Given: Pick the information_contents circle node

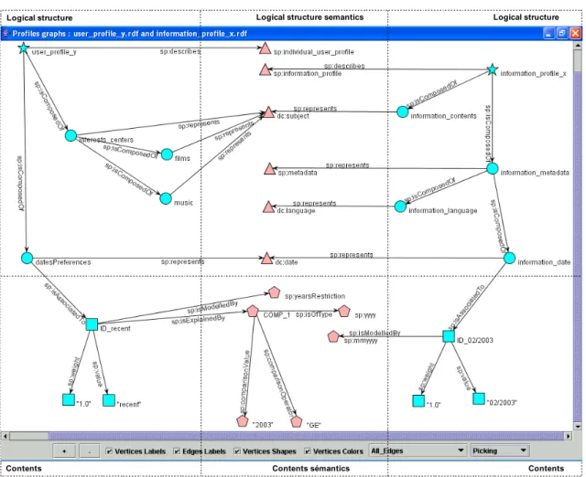Looking at the screenshot, I should tap(402, 111).
